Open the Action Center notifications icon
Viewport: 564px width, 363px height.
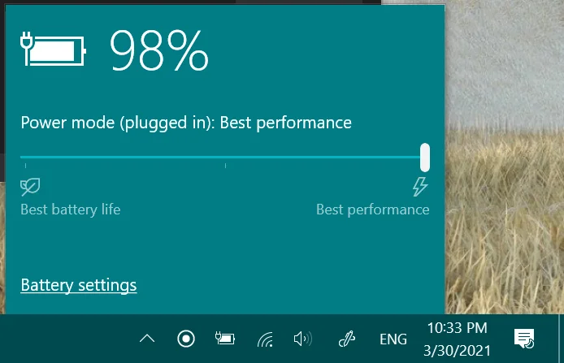point(524,339)
